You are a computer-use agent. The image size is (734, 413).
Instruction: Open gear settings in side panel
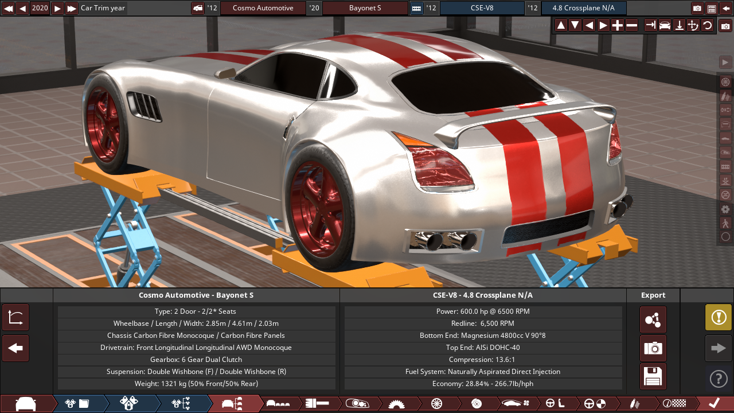725,209
